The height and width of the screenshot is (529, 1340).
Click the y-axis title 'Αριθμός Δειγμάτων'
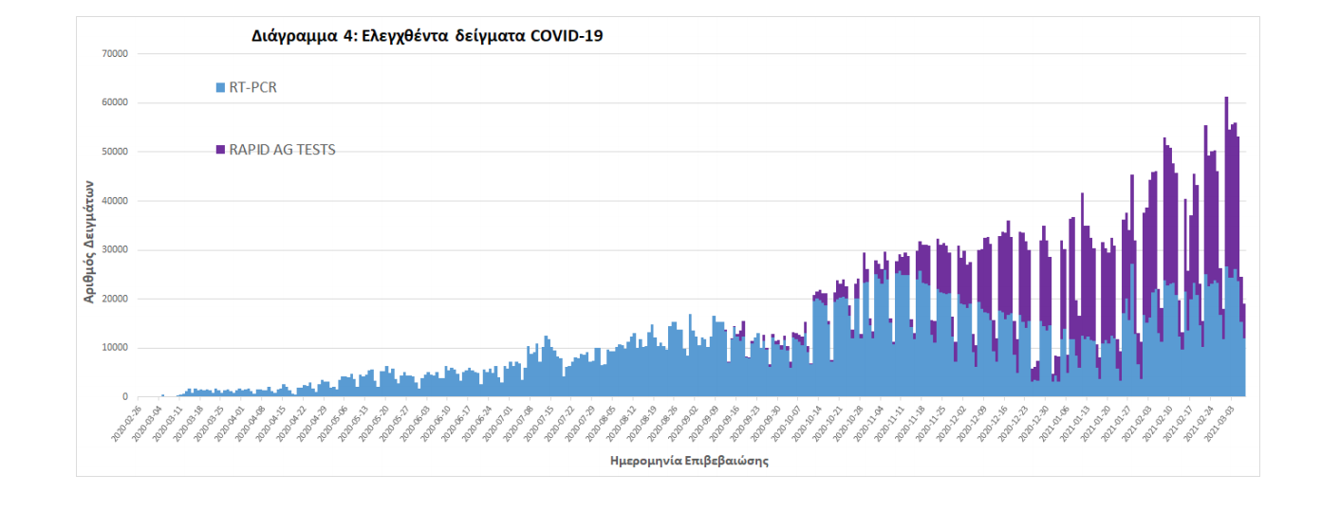[90, 240]
